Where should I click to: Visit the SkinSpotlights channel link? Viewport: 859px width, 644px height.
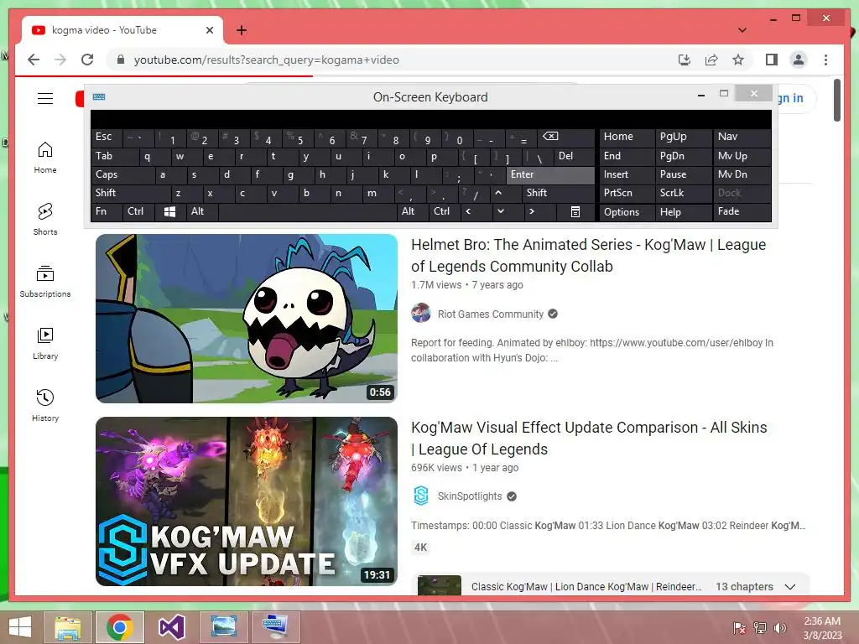(x=470, y=496)
